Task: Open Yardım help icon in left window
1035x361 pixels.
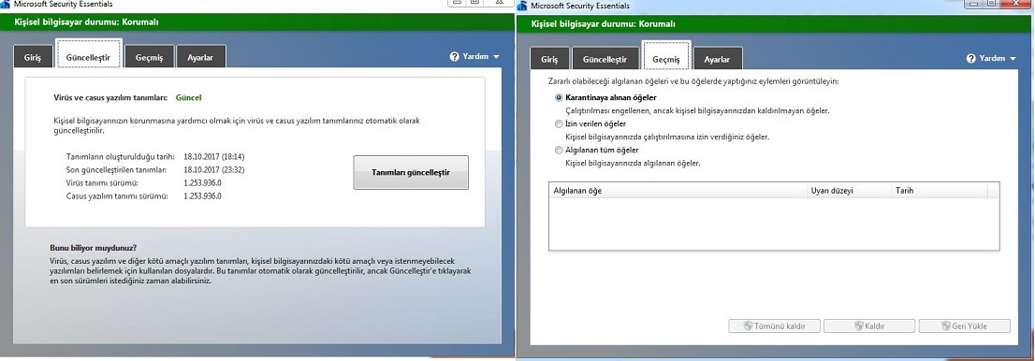Action: click(454, 57)
